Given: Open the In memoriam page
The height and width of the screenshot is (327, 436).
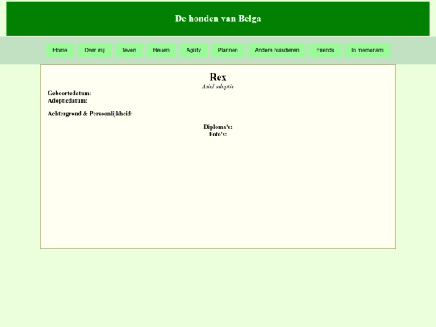Looking at the screenshot, I should point(367,50).
